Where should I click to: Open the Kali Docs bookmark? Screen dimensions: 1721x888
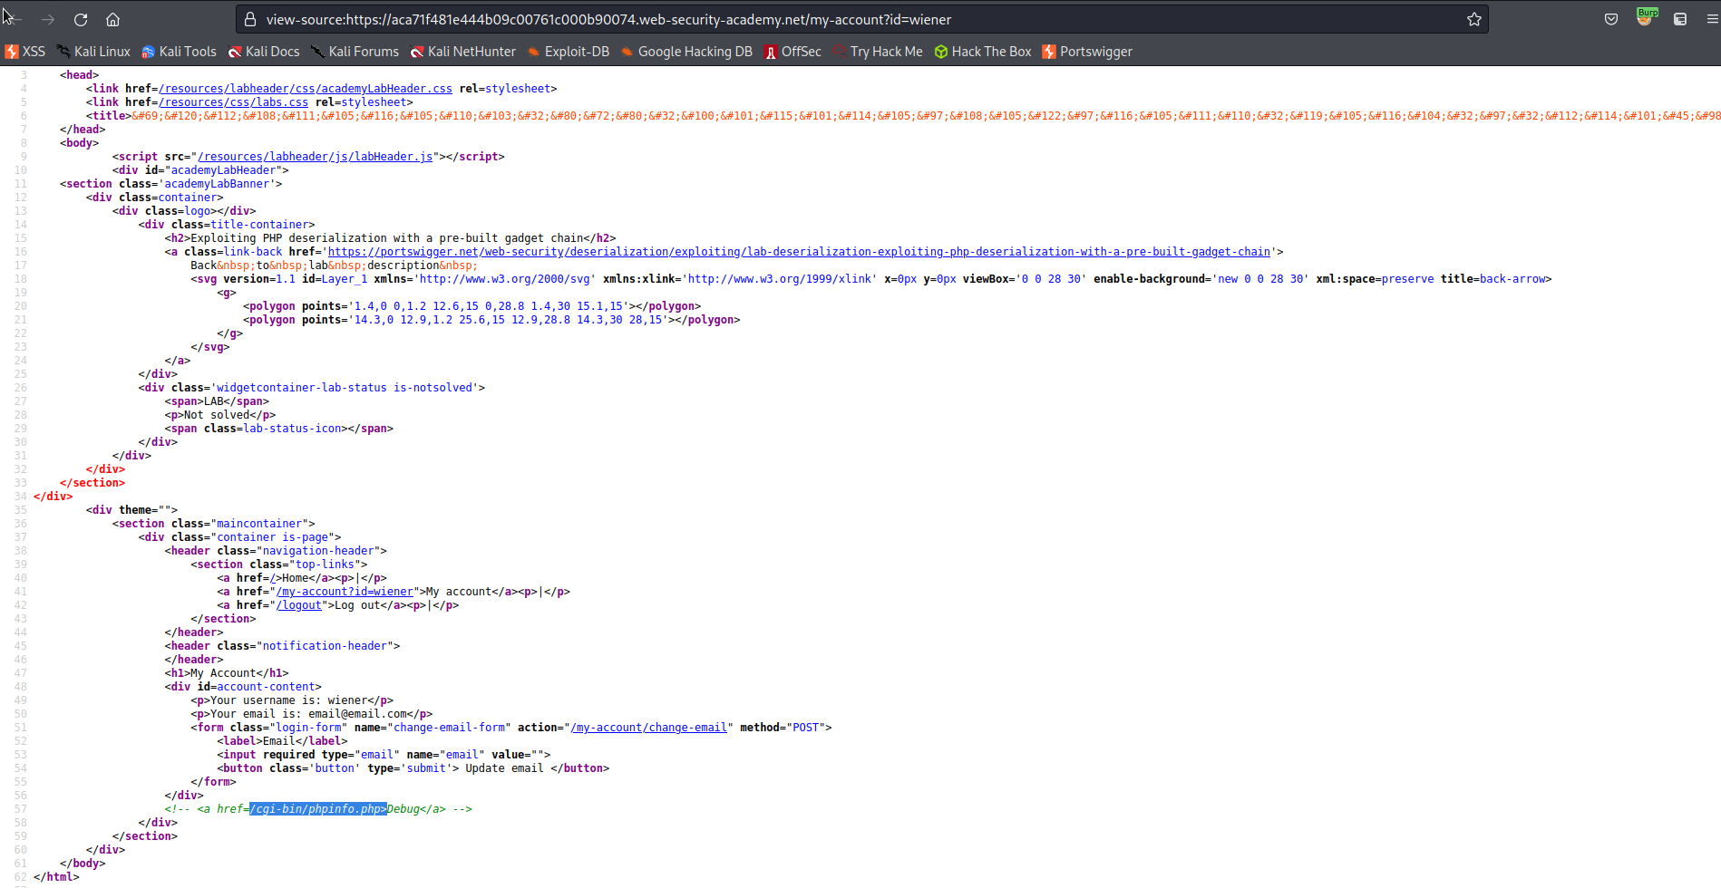tap(264, 52)
